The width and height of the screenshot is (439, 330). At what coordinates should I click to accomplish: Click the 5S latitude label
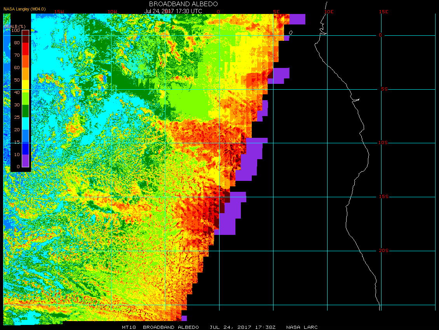pyautogui.click(x=384, y=89)
